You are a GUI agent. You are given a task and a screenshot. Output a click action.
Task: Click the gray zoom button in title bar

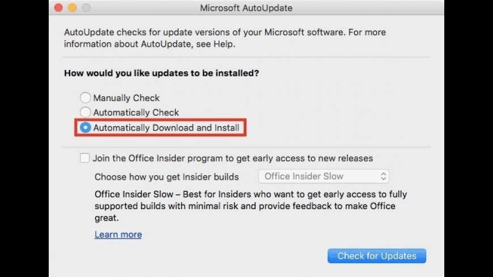[86, 8]
